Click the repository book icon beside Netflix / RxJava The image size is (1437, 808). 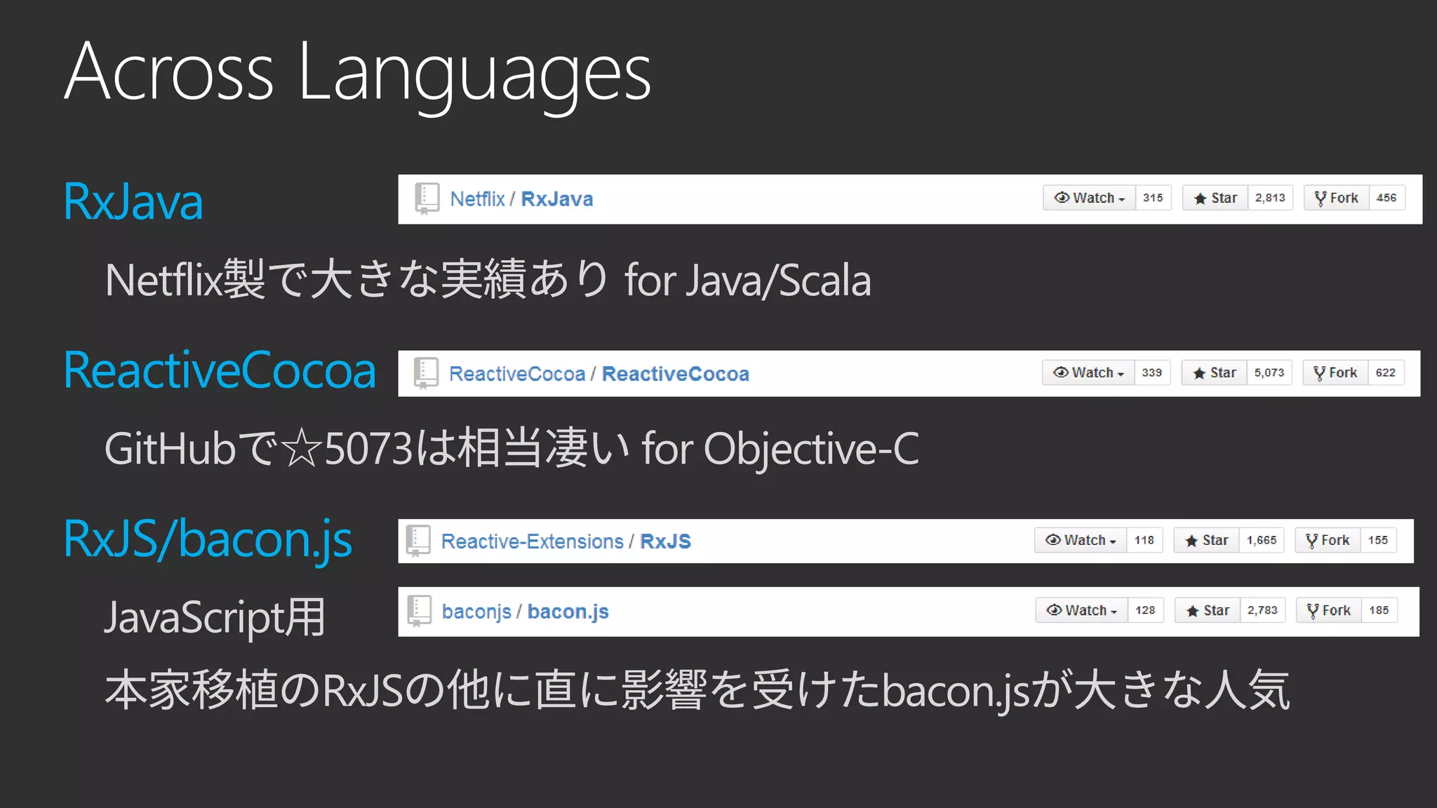click(427, 198)
